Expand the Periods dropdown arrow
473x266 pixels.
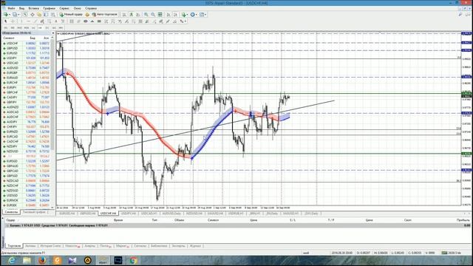click(197, 15)
